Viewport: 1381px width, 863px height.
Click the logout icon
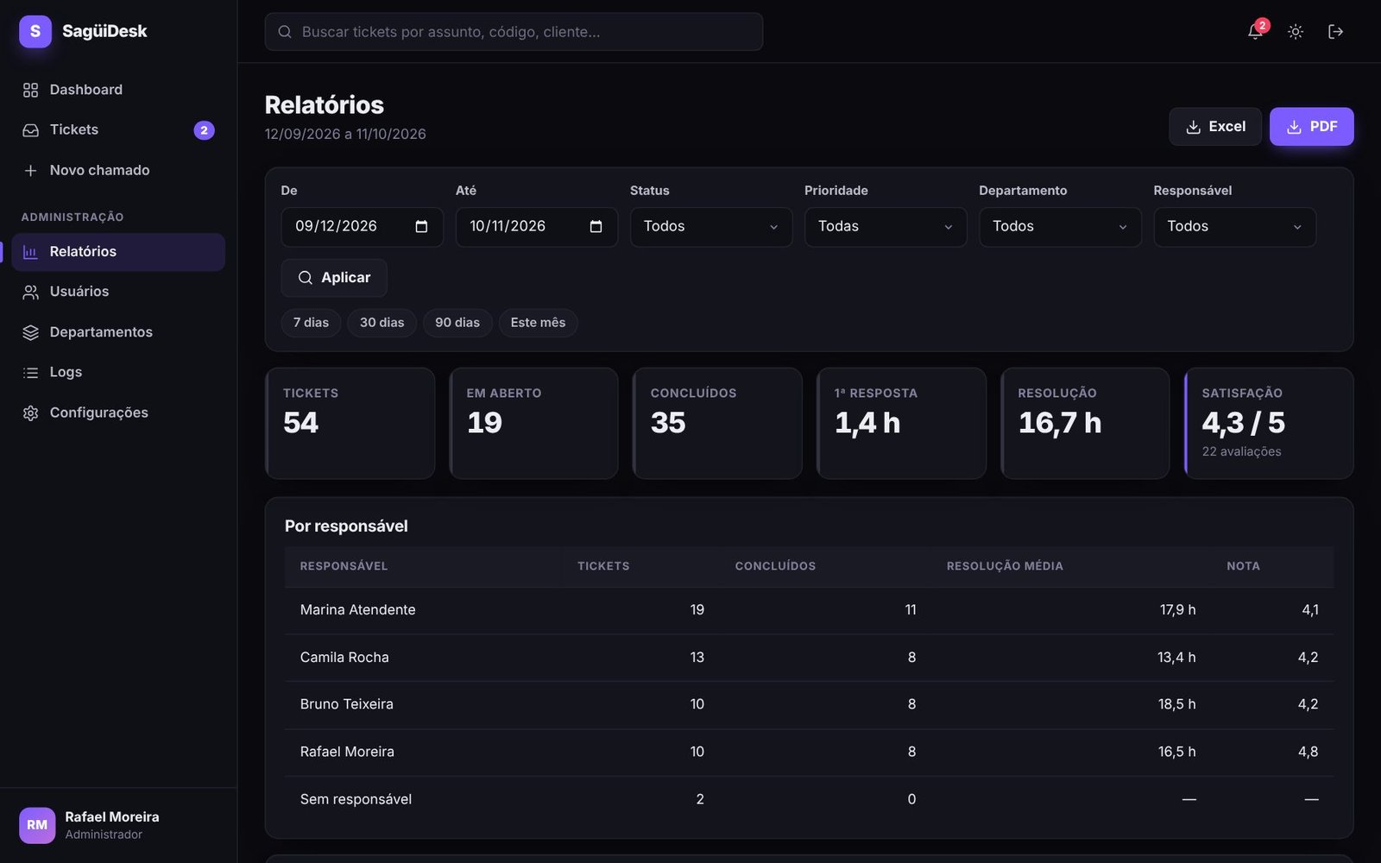[1335, 32]
